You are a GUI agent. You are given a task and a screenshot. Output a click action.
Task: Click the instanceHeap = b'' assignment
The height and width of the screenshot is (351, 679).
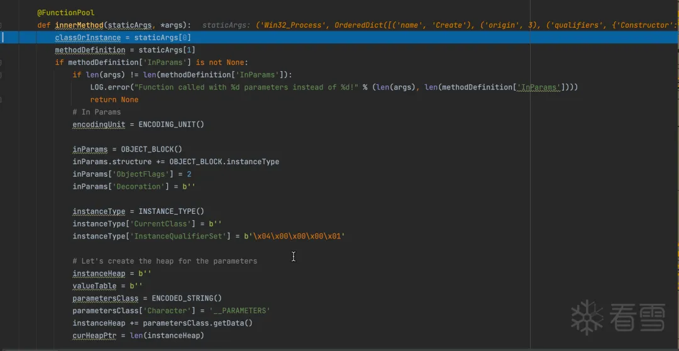click(x=112, y=274)
